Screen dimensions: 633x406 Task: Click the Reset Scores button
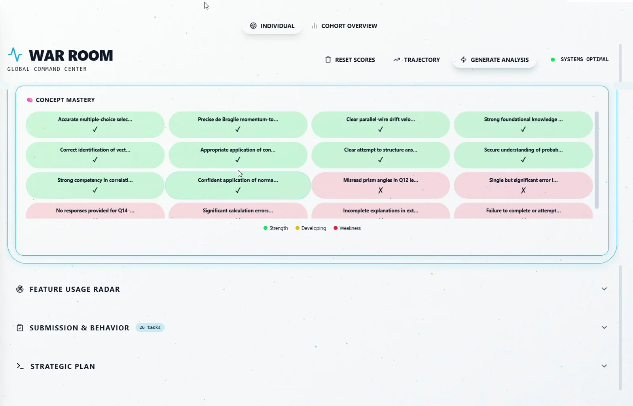pyautogui.click(x=350, y=60)
